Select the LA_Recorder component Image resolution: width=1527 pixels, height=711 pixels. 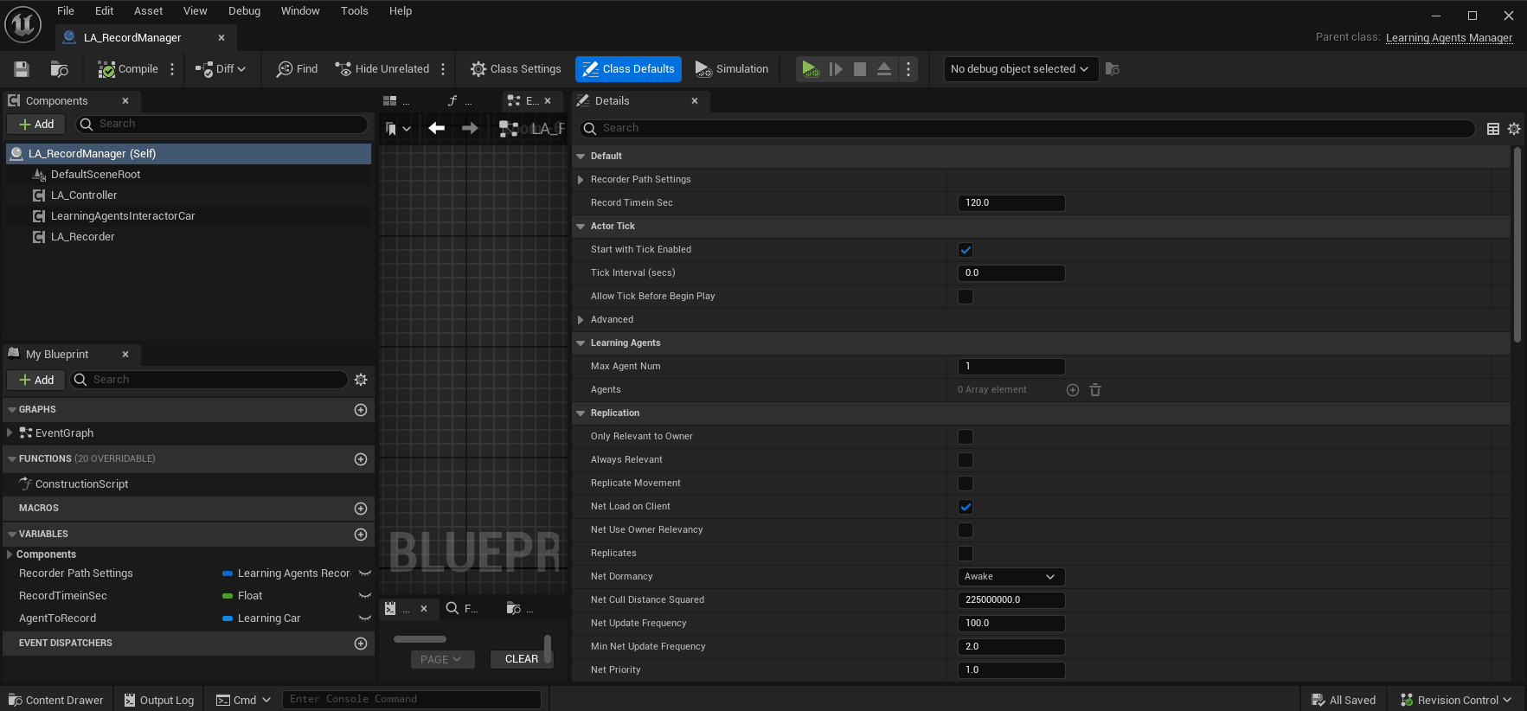[82, 237]
